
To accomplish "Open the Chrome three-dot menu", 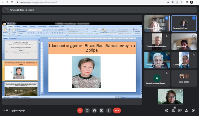I will [x=196, y=2].
